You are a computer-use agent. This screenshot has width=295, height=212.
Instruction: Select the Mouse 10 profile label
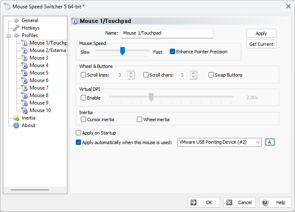coord(40,110)
